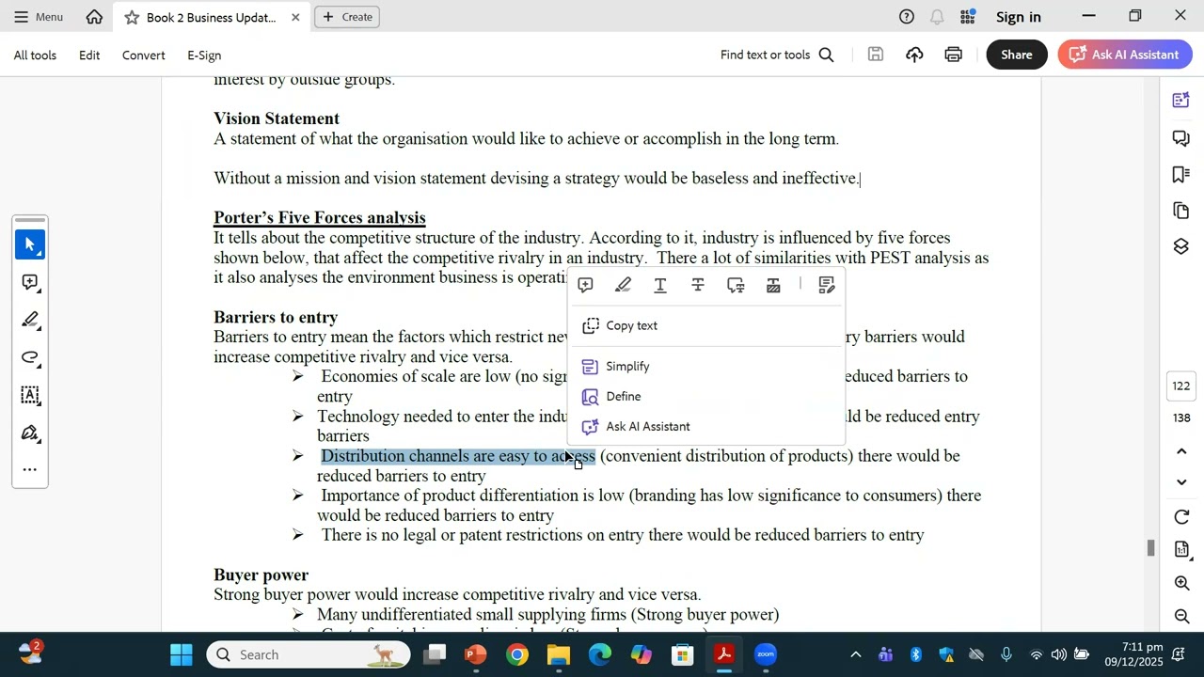1204x677 pixels.
Task: Open the Convert tool
Action: tap(144, 55)
